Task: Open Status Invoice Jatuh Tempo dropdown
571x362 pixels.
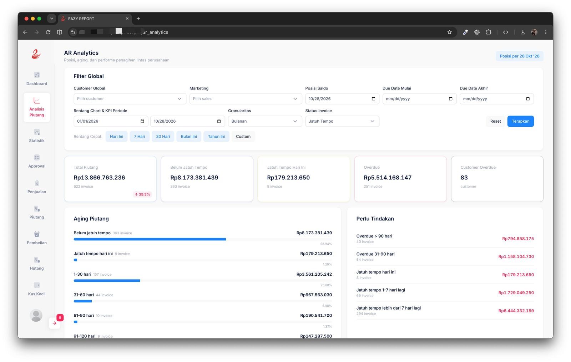Action: (342, 121)
